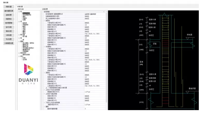The height and width of the screenshot is (113, 202).
Task: Collapse the 基础 tree group
Action: tap(19, 41)
